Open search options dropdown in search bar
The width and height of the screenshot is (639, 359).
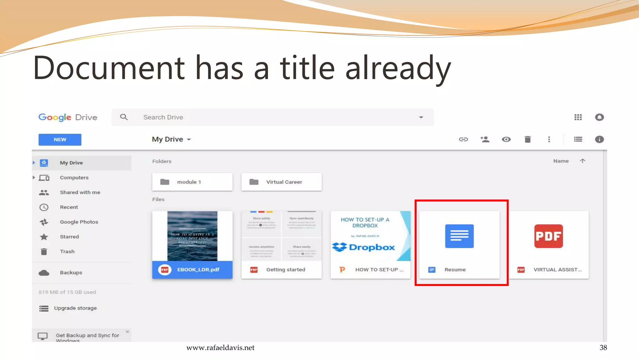pos(421,117)
